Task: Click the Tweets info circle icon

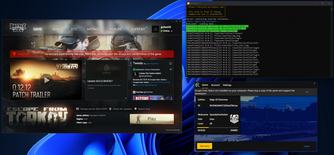Action: click(170, 63)
